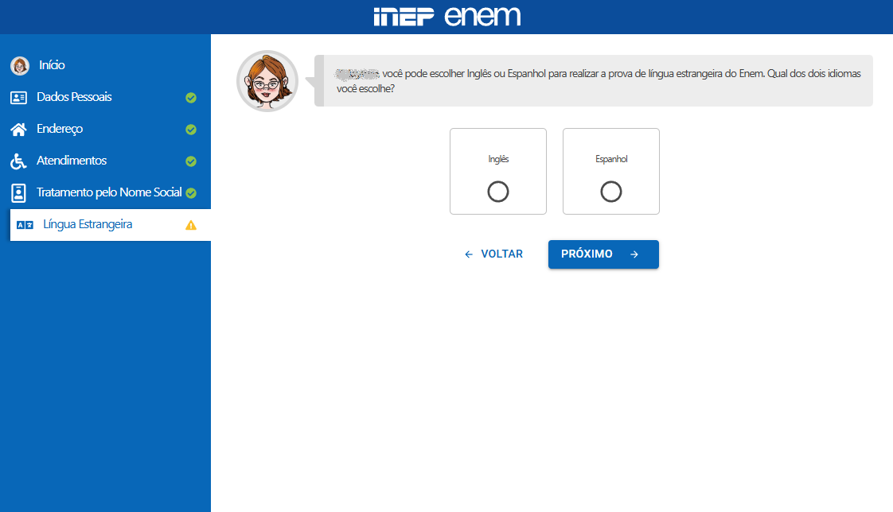The image size is (893, 512).
Task: Click the badge icon for Tratamento pelo Nome Social
Action: coord(20,192)
